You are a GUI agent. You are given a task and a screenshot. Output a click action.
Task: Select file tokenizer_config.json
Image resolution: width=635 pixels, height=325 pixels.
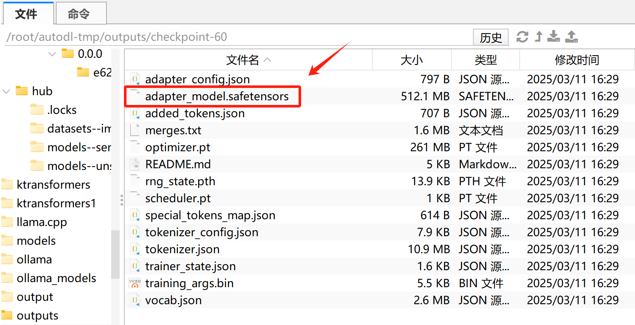202,232
